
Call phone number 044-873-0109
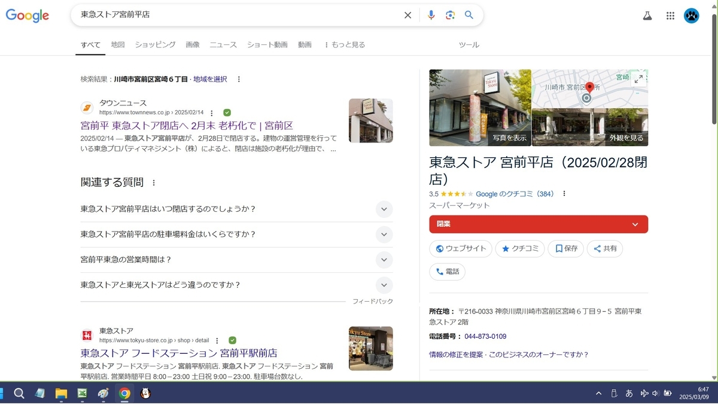click(x=485, y=336)
